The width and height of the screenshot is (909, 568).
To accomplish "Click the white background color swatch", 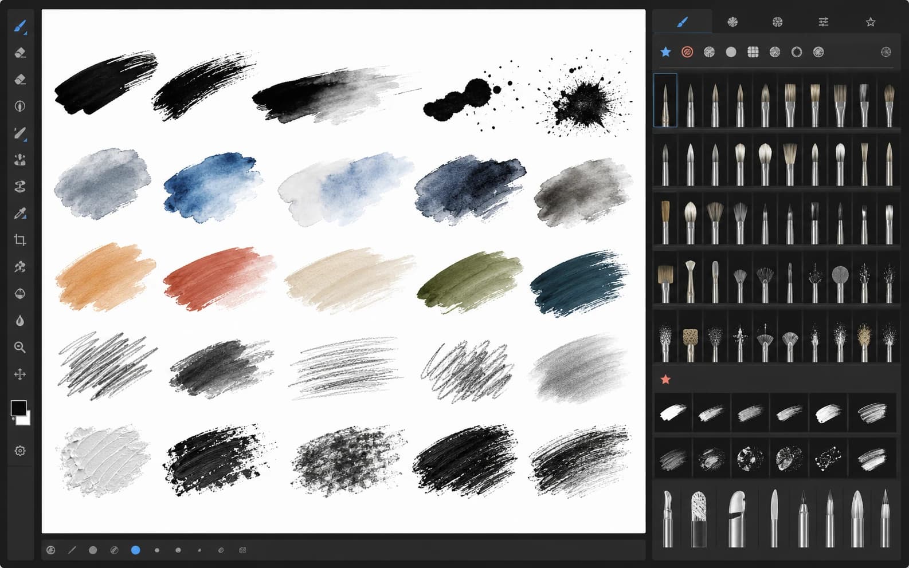I will 25,419.
